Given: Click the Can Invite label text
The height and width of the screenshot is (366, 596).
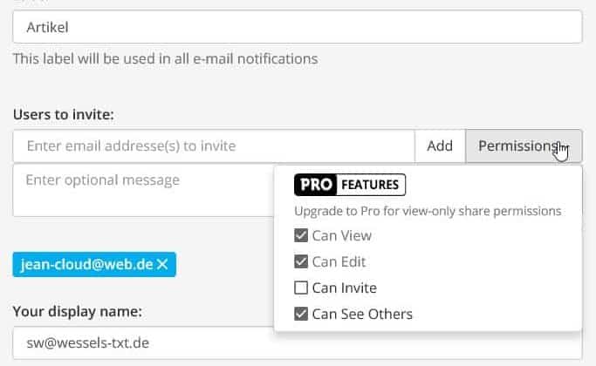Looking at the screenshot, I should tap(345, 288).
